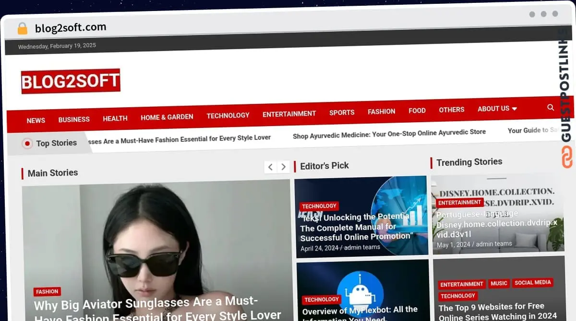
Task: Open the News menu item
Action: pos(36,120)
